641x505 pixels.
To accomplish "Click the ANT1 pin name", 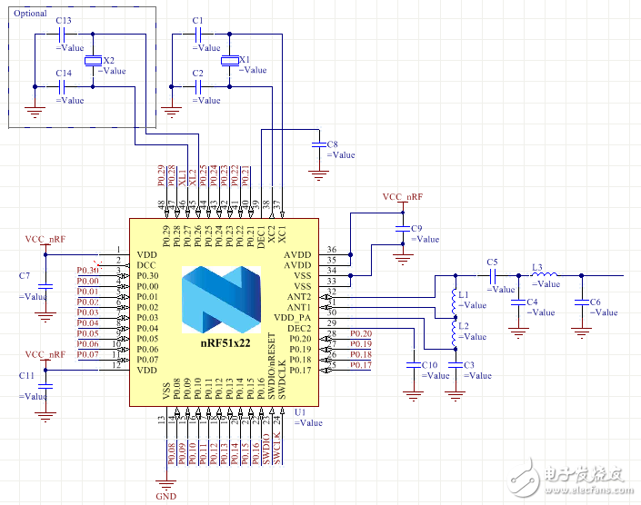I will pyautogui.click(x=299, y=307).
